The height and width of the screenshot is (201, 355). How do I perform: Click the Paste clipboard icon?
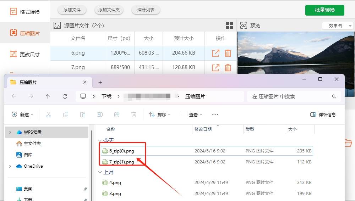pos(83,115)
